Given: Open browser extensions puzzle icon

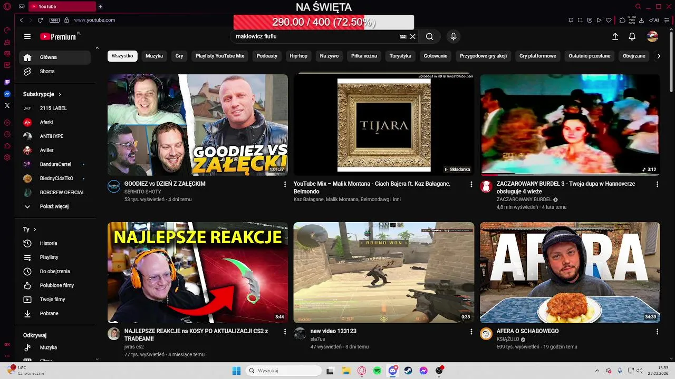Looking at the screenshot, I should point(622,20).
